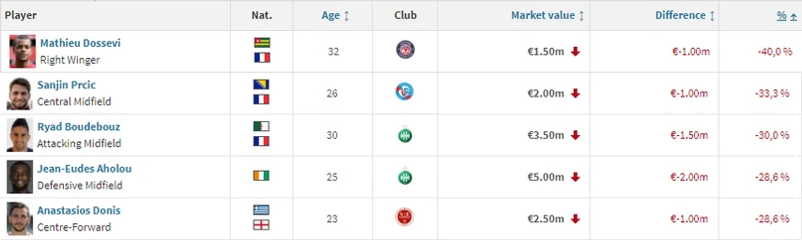Click the Greece flag in Donis row
Image resolution: width=802 pixels, height=240 pixels.
pyautogui.click(x=261, y=210)
